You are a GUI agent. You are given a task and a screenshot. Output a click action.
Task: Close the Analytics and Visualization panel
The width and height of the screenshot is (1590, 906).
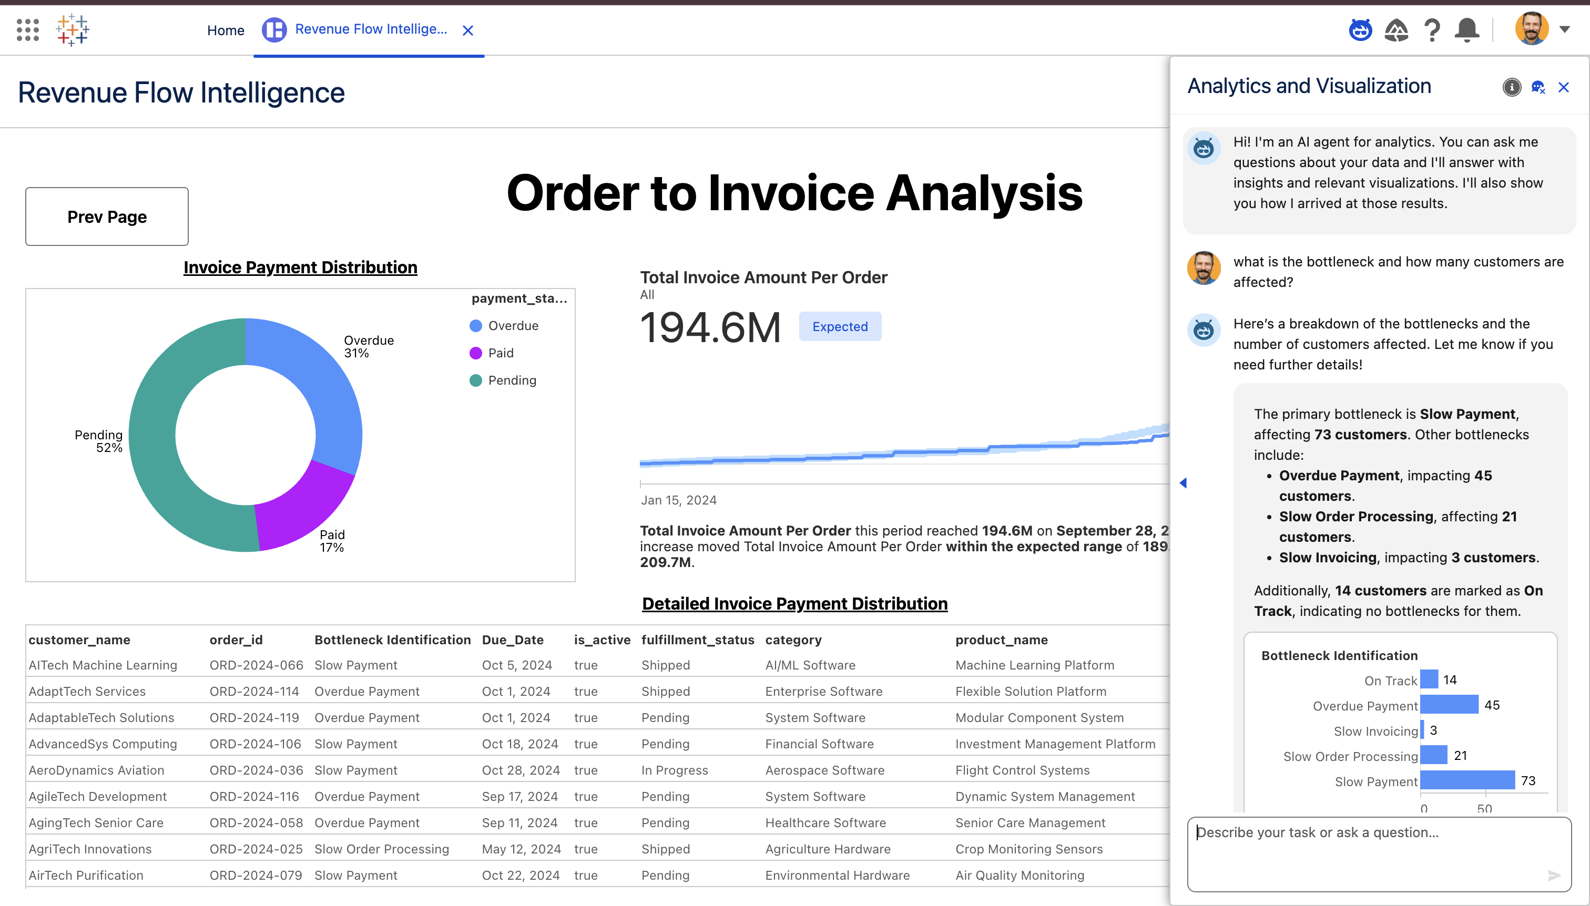(x=1564, y=87)
